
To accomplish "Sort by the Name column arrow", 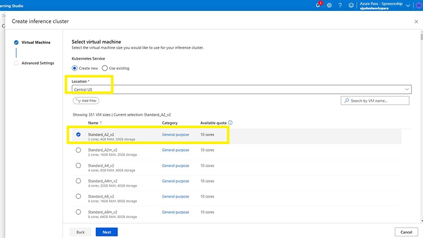I will [x=101, y=123].
